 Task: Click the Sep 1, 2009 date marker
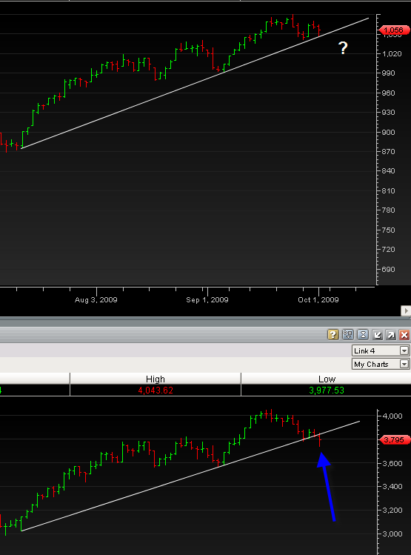click(207, 300)
